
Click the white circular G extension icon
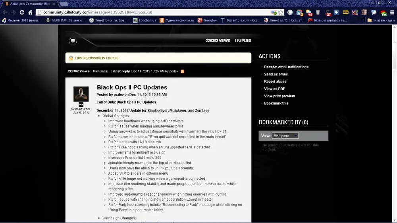point(290,12)
